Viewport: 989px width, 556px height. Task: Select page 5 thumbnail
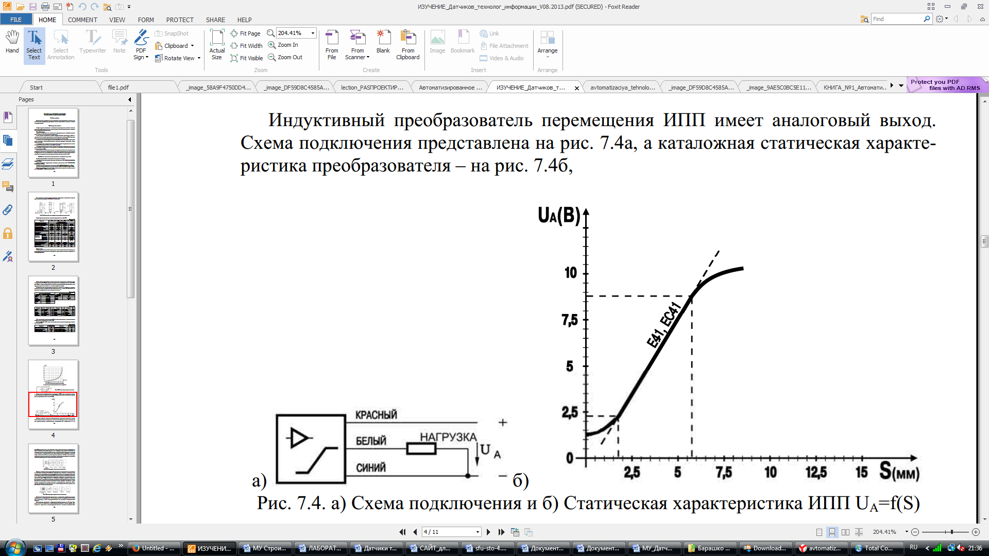click(x=54, y=479)
